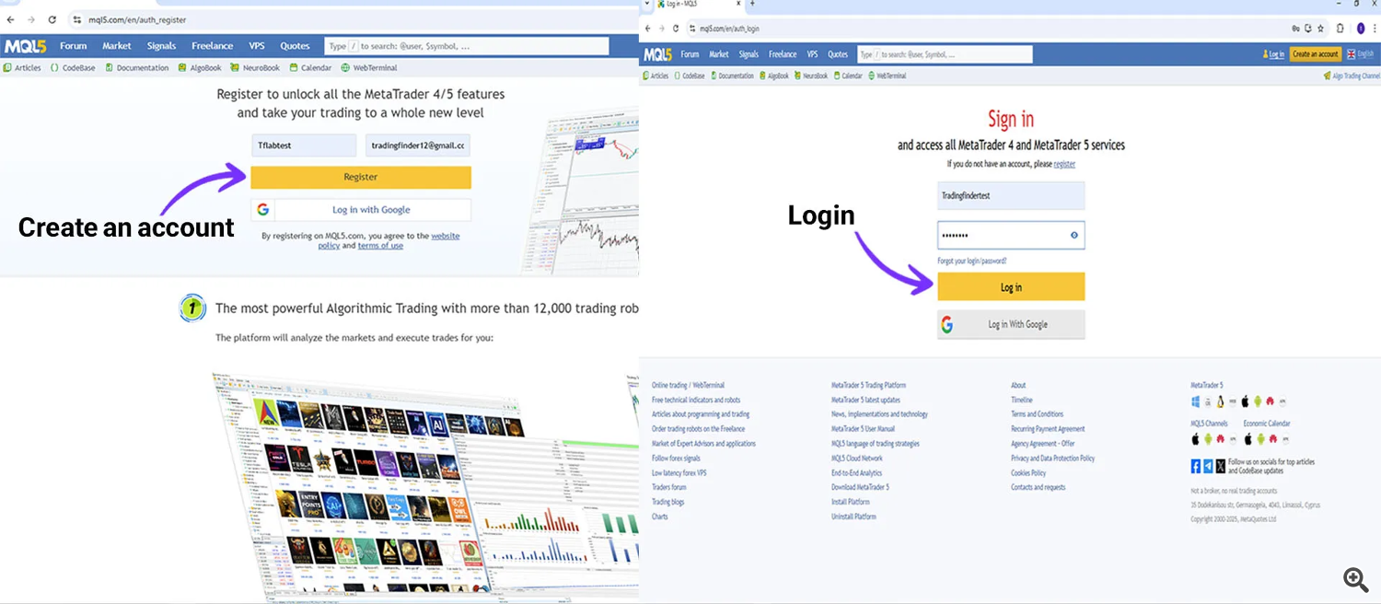The image size is (1381, 604).
Task: Open VPS in register page navbar
Action: [256, 46]
